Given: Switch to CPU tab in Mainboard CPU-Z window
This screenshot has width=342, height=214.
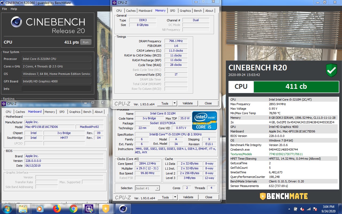Looking at the screenshot, I should (9, 112).
